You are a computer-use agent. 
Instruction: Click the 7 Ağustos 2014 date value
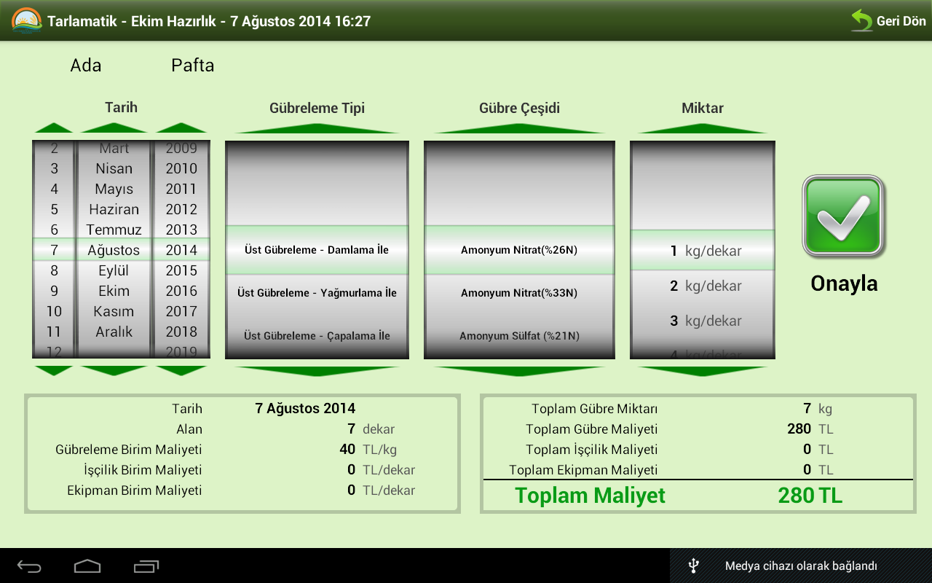coord(305,409)
